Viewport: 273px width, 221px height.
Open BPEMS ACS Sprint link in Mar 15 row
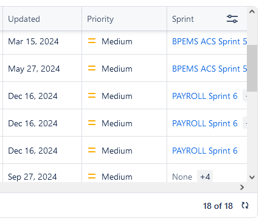click(x=209, y=41)
